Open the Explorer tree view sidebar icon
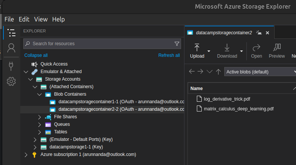Viewport: 296px width, 165px height. [x=11, y=33]
